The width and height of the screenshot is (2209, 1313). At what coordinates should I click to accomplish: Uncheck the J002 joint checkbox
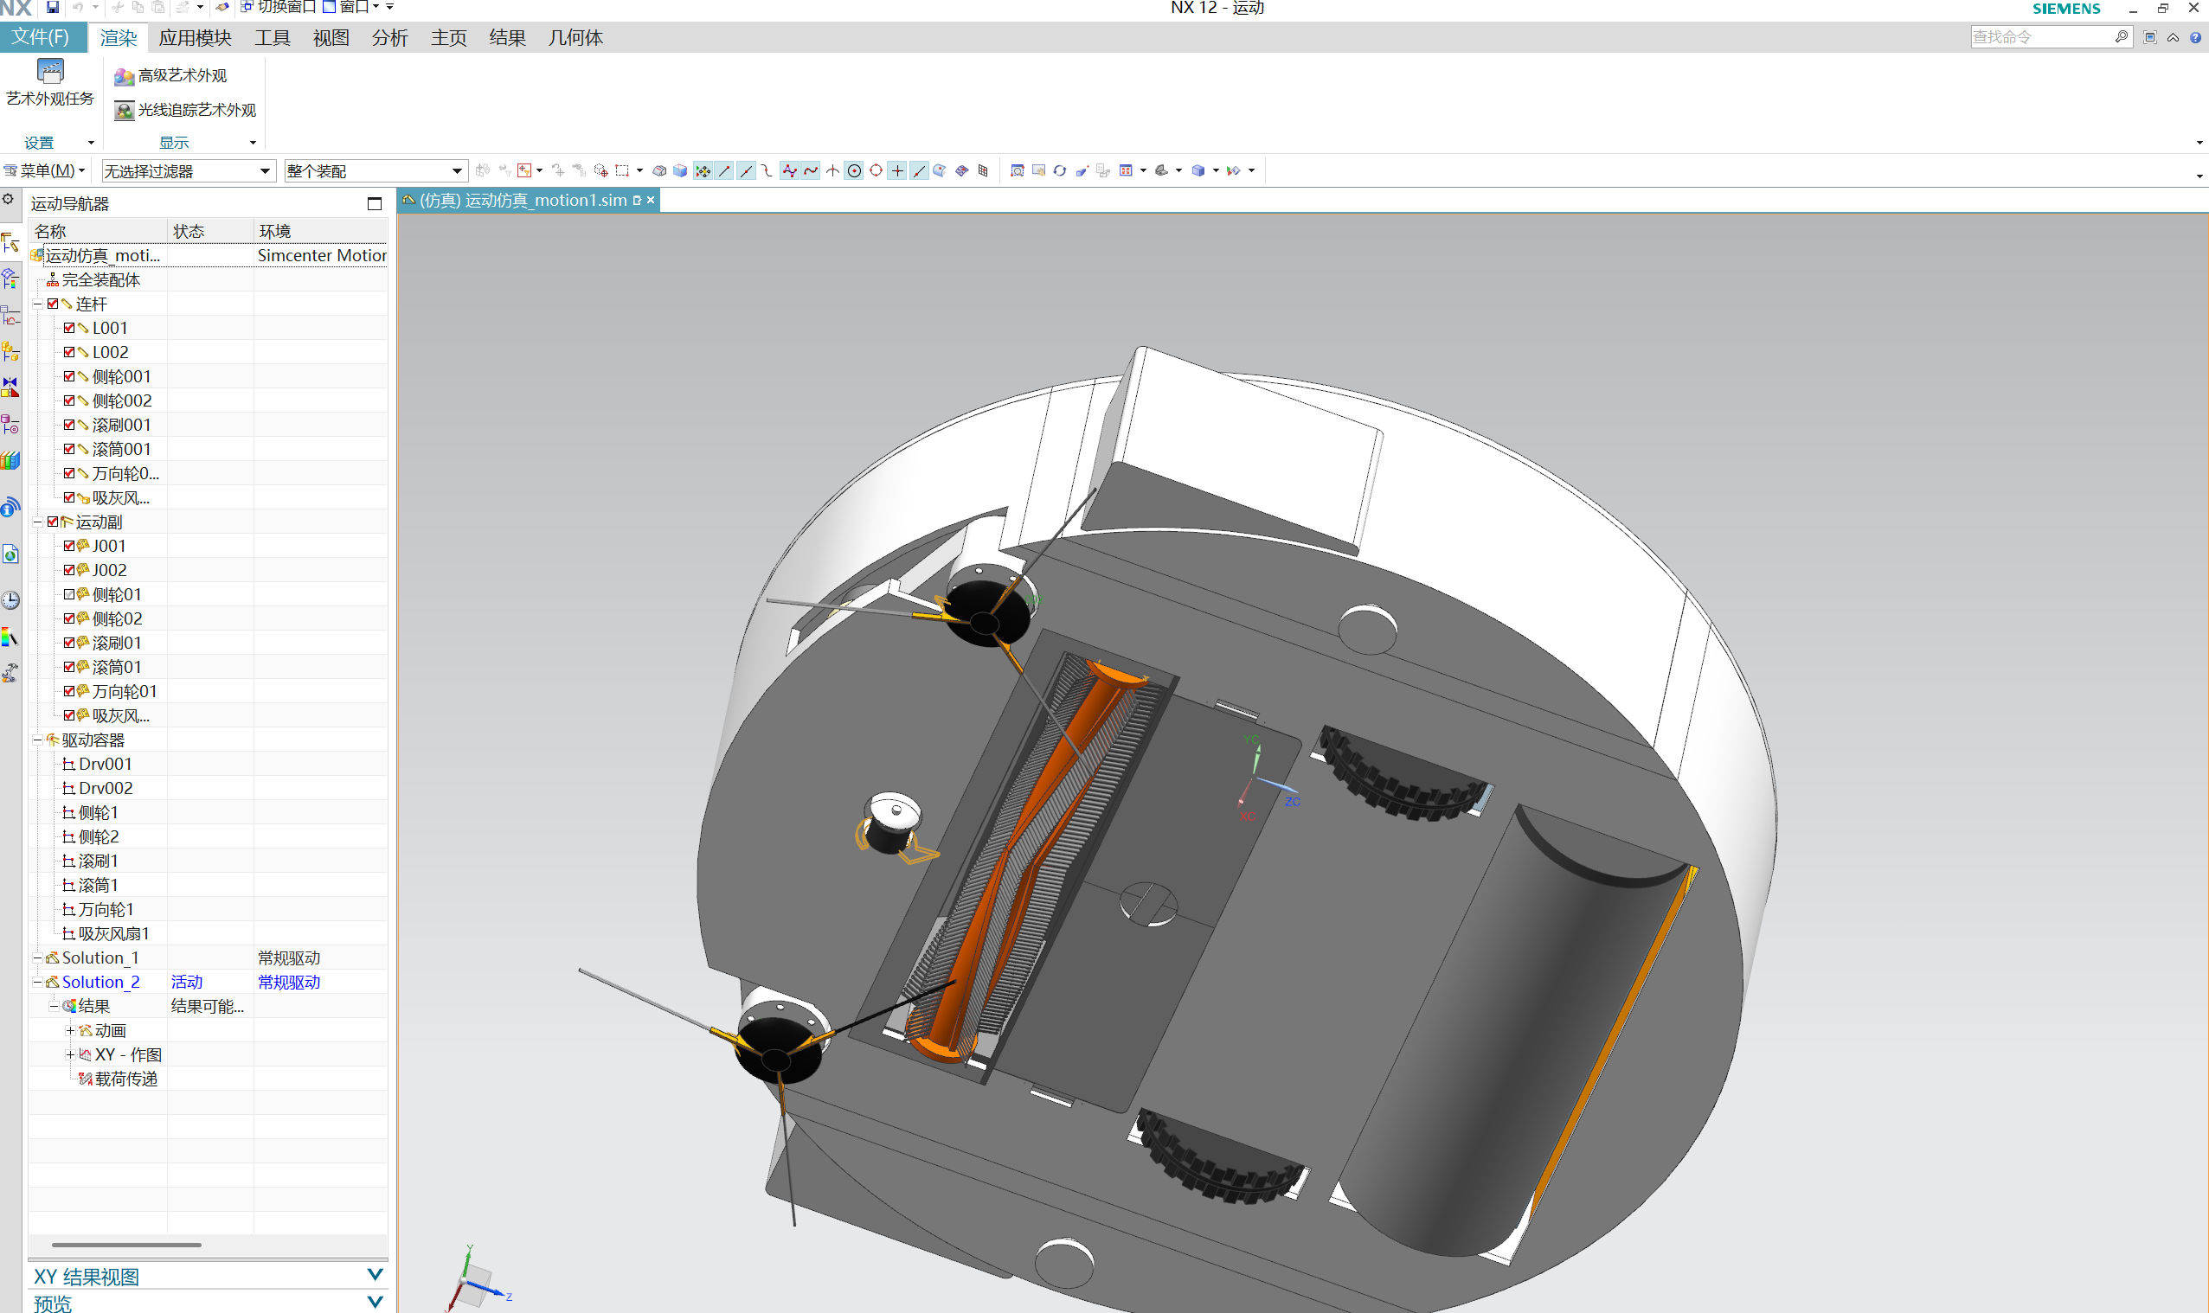(69, 570)
